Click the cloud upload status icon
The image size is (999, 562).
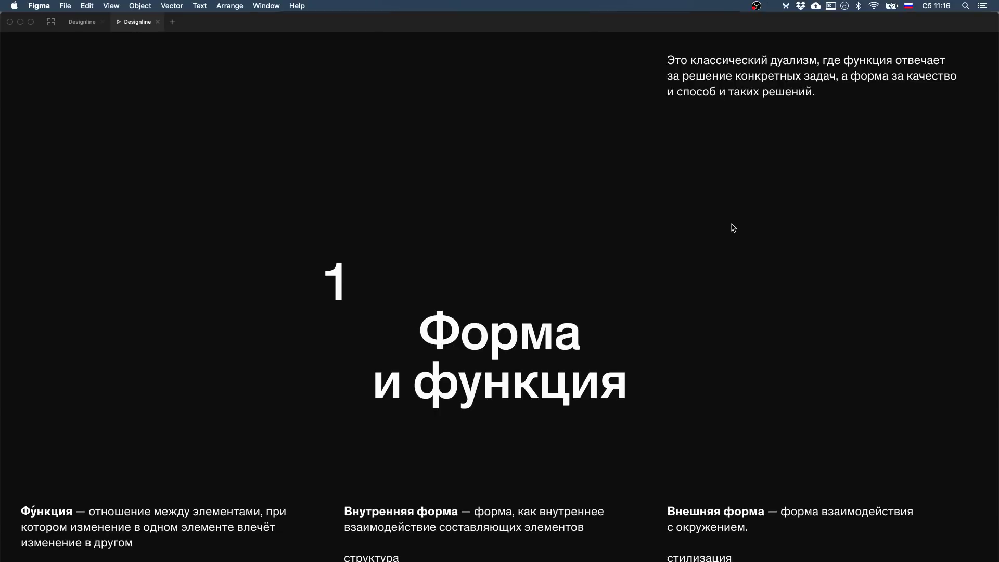click(x=815, y=6)
